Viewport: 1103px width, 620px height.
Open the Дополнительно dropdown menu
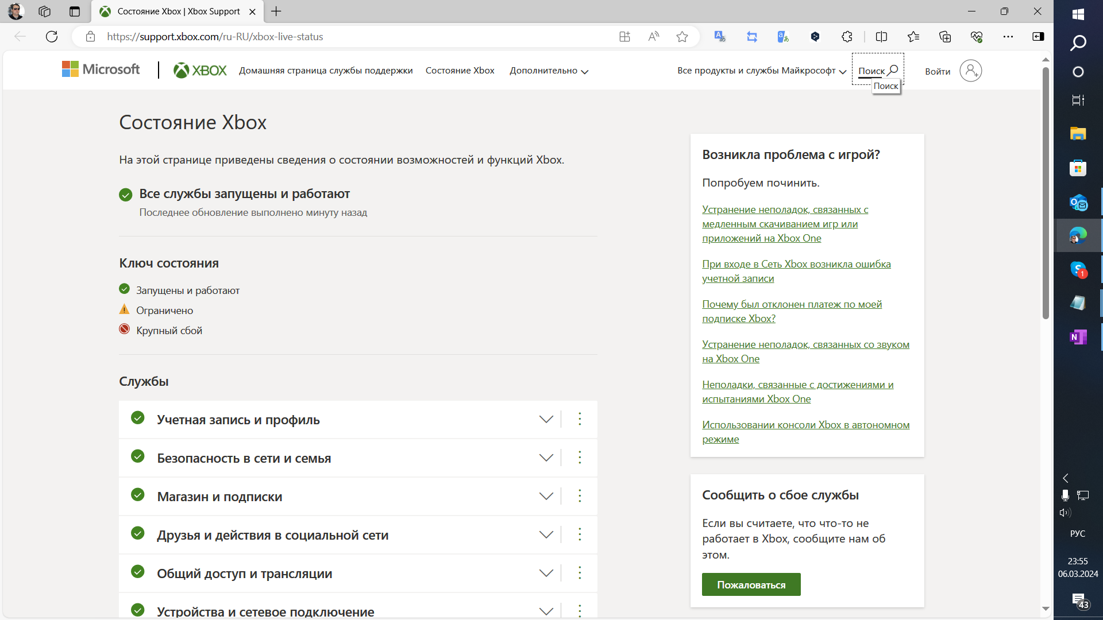point(549,71)
